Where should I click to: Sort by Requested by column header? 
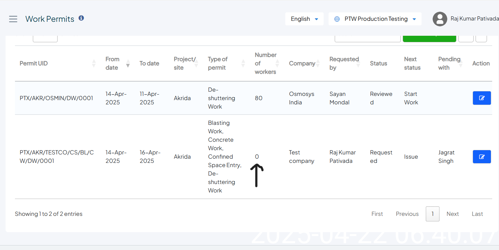(x=344, y=63)
